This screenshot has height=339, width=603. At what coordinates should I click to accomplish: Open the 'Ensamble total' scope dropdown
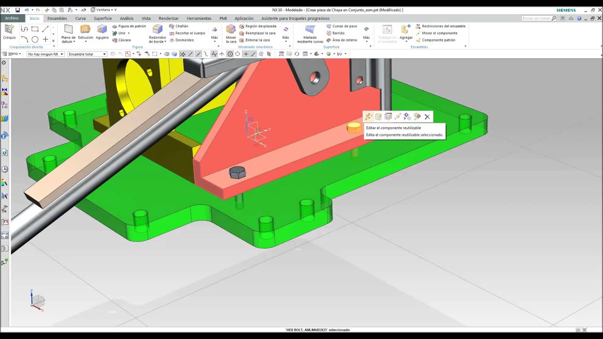pyautogui.click(x=87, y=54)
